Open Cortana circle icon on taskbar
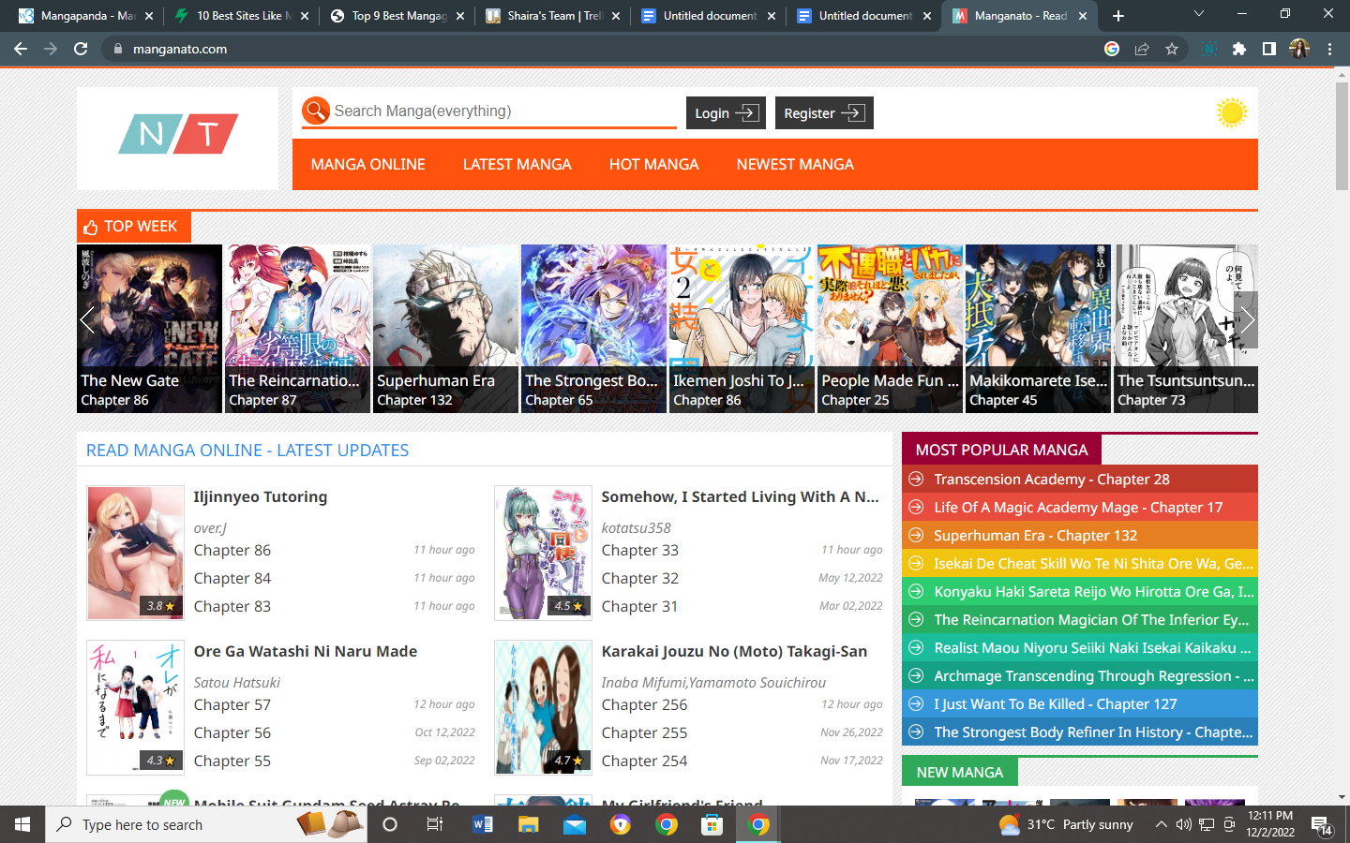This screenshot has height=843, width=1350. coord(390,824)
